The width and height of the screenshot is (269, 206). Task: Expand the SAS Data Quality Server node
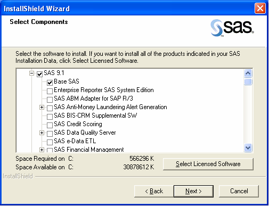coord(42,133)
